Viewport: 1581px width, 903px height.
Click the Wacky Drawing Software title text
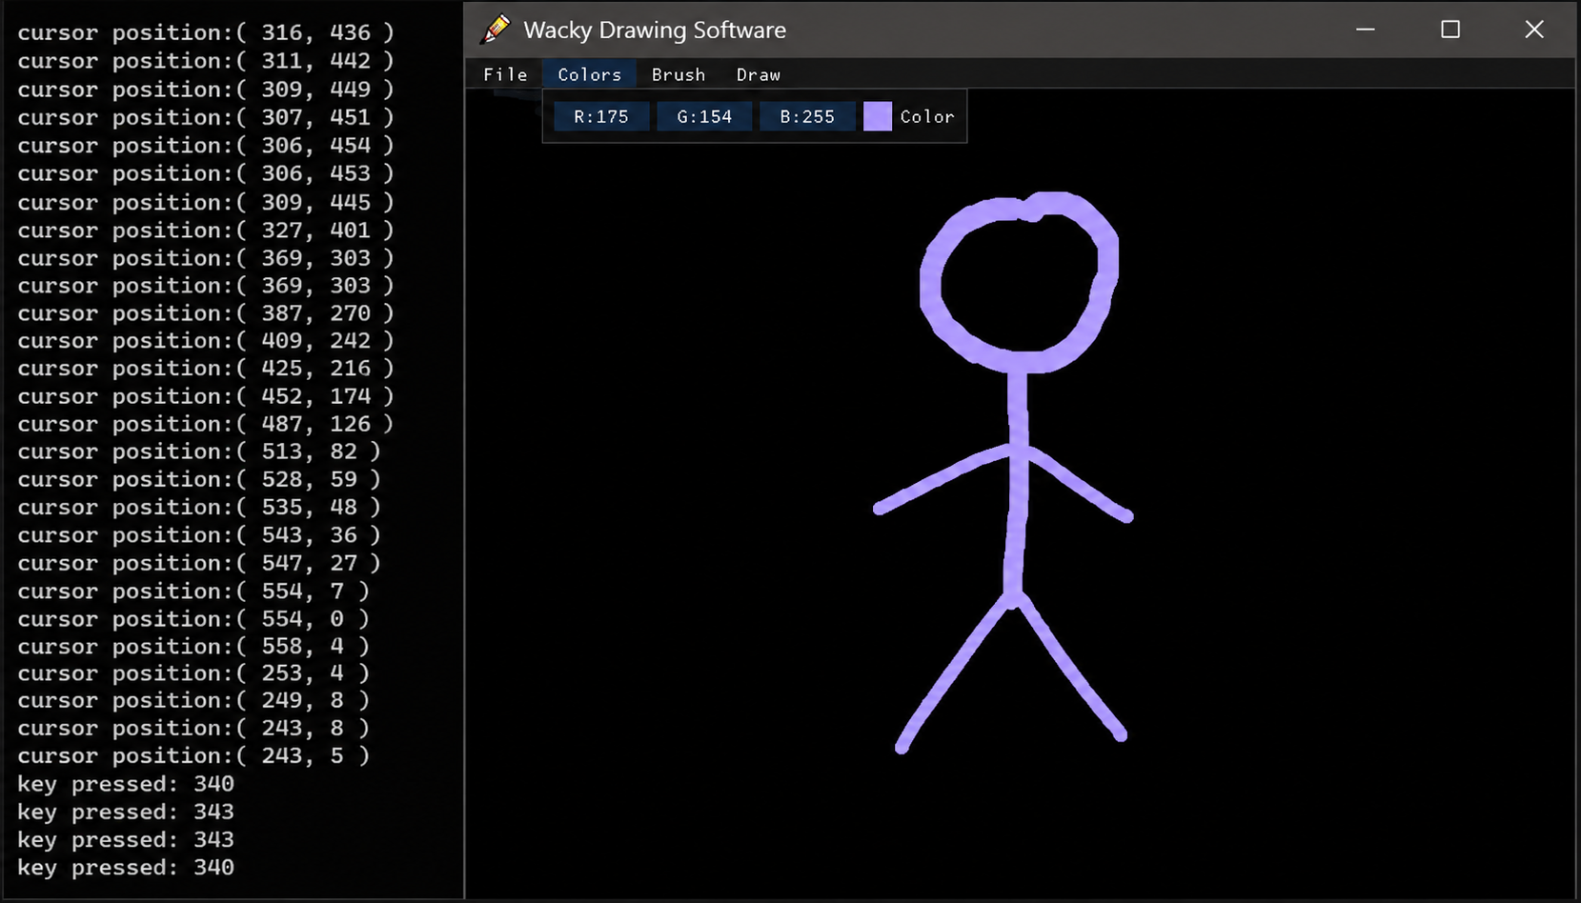point(655,30)
